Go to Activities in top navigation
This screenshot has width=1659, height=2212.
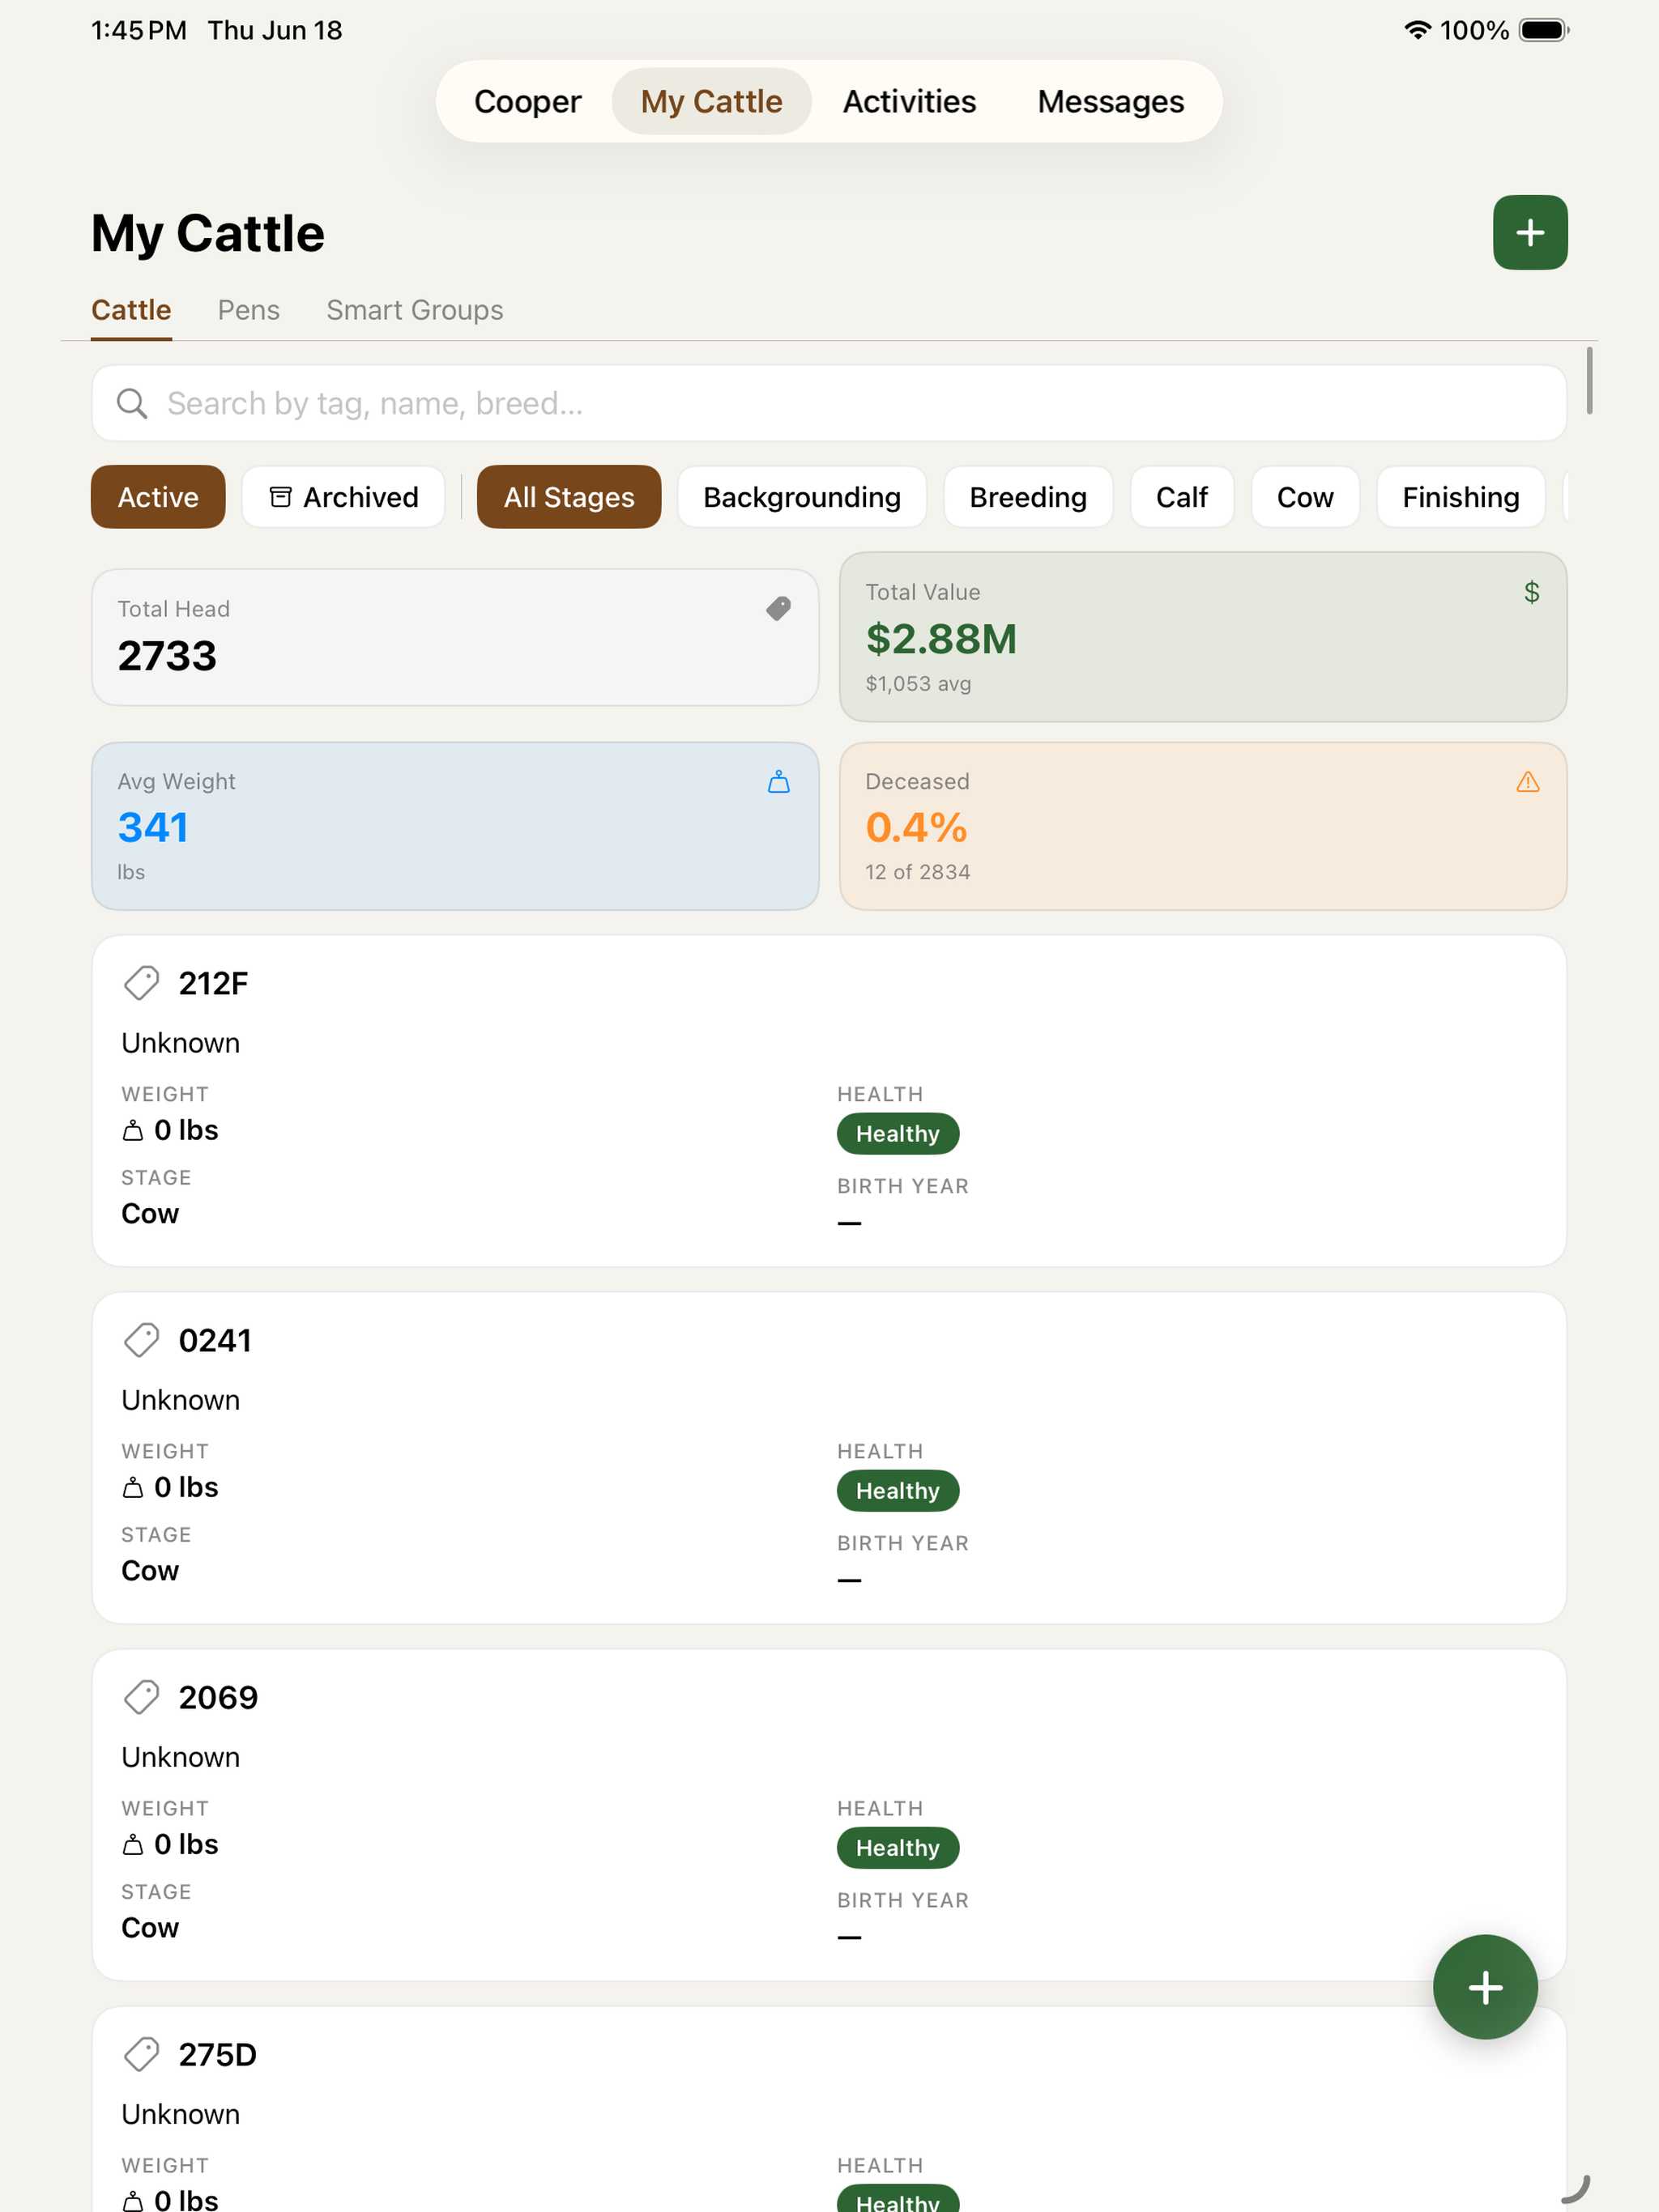(x=909, y=101)
